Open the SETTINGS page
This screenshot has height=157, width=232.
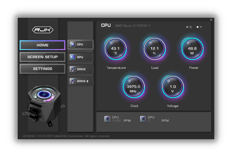point(42,69)
